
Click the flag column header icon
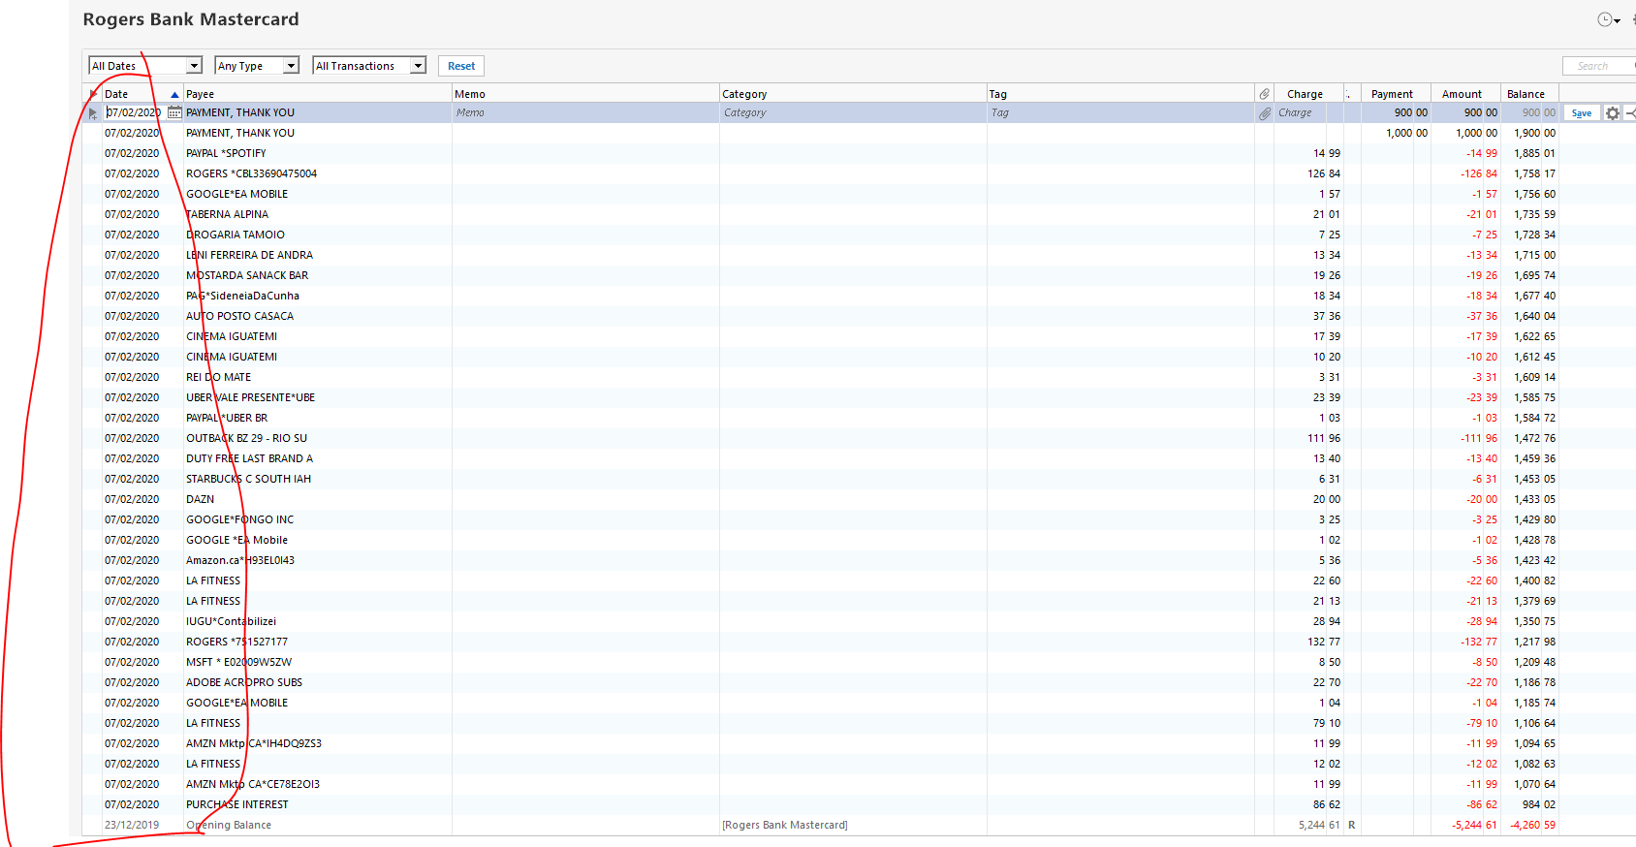pyautogui.click(x=93, y=94)
